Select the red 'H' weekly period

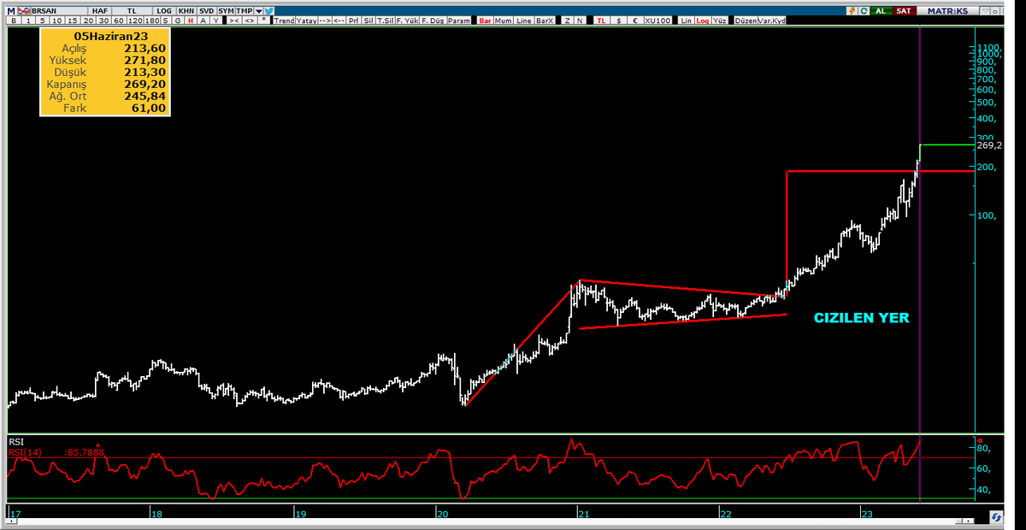(x=191, y=21)
